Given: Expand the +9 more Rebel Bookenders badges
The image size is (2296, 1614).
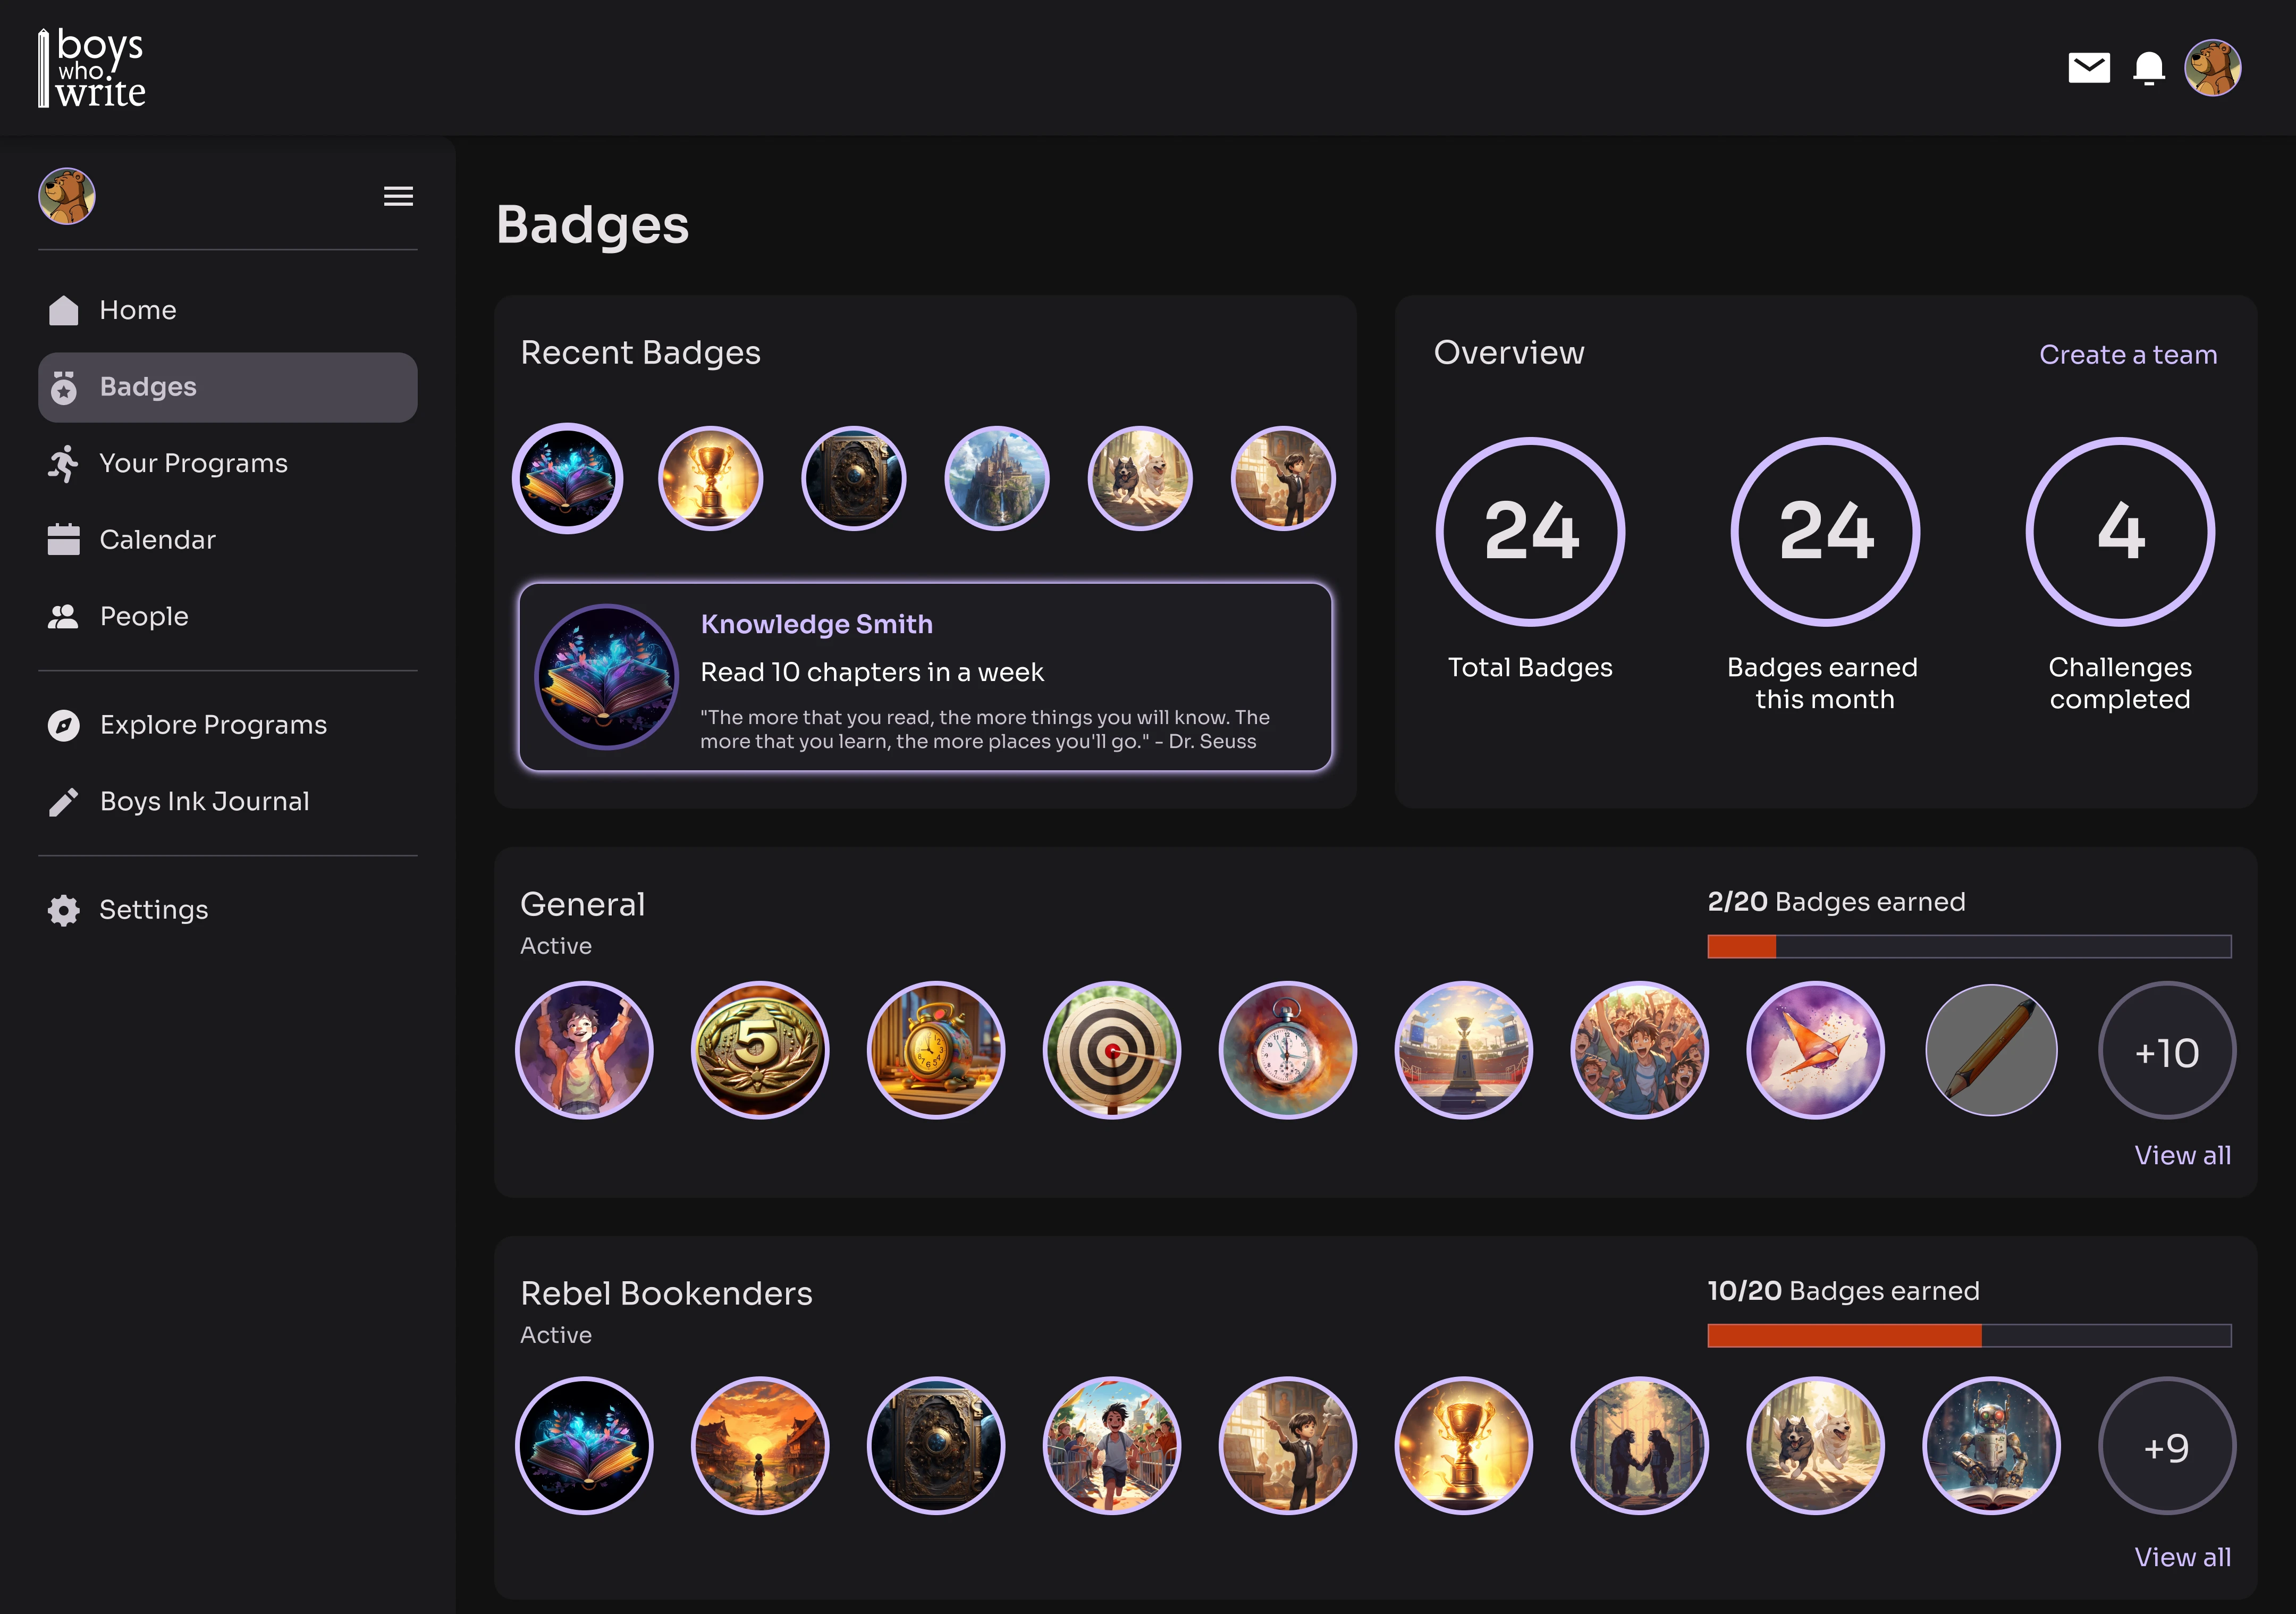Looking at the screenshot, I should point(2166,1446).
